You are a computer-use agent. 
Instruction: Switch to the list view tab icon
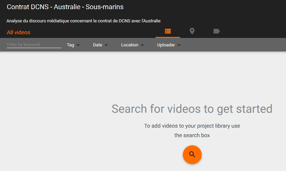click(168, 31)
